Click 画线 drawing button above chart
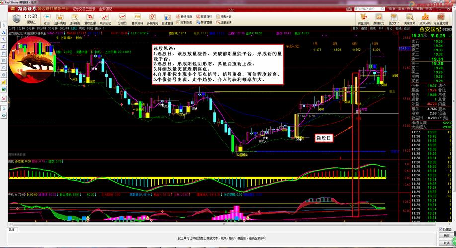 (372, 28)
